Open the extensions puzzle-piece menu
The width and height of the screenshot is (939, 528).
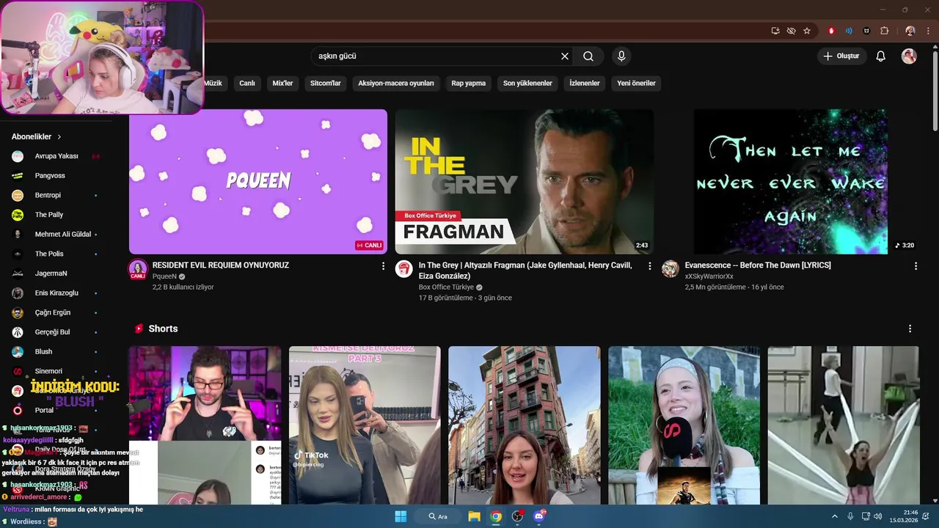pyautogui.click(x=884, y=31)
